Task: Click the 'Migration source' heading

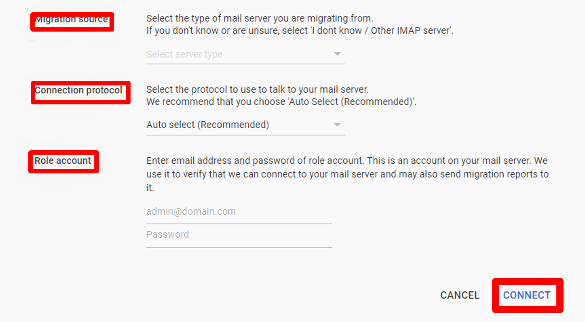Action: point(72,20)
